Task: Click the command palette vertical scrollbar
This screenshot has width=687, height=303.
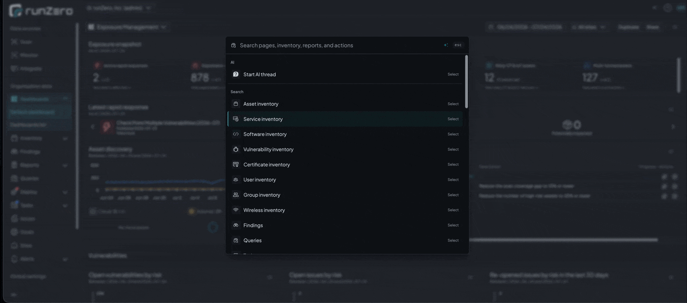Action: click(466, 82)
